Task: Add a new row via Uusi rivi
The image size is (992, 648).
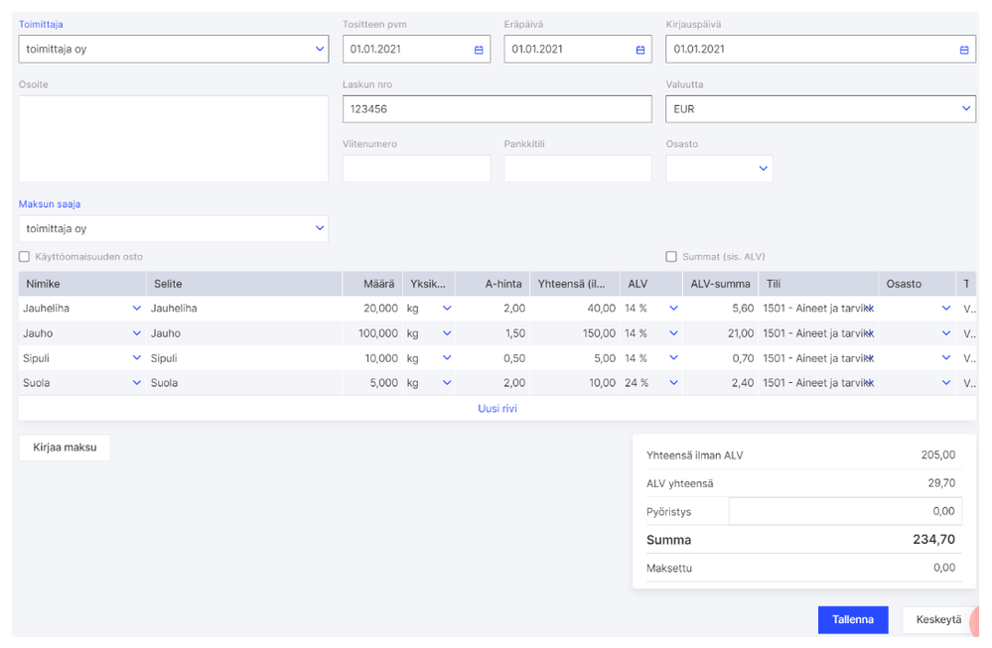Action: point(496,408)
